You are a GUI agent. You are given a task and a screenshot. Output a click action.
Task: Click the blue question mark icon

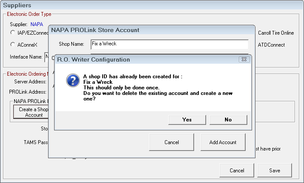tap(73, 80)
